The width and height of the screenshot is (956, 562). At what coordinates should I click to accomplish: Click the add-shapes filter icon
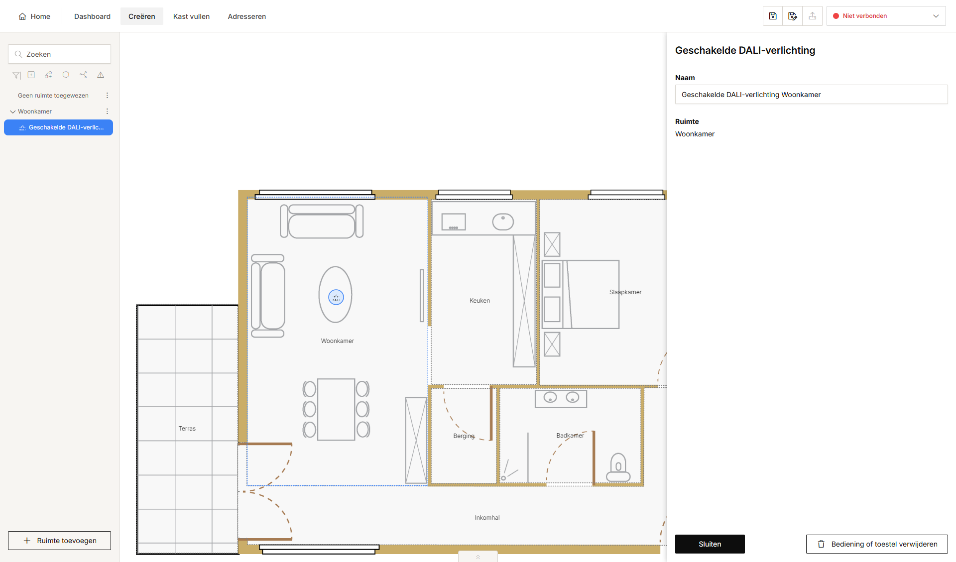click(48, 75)
